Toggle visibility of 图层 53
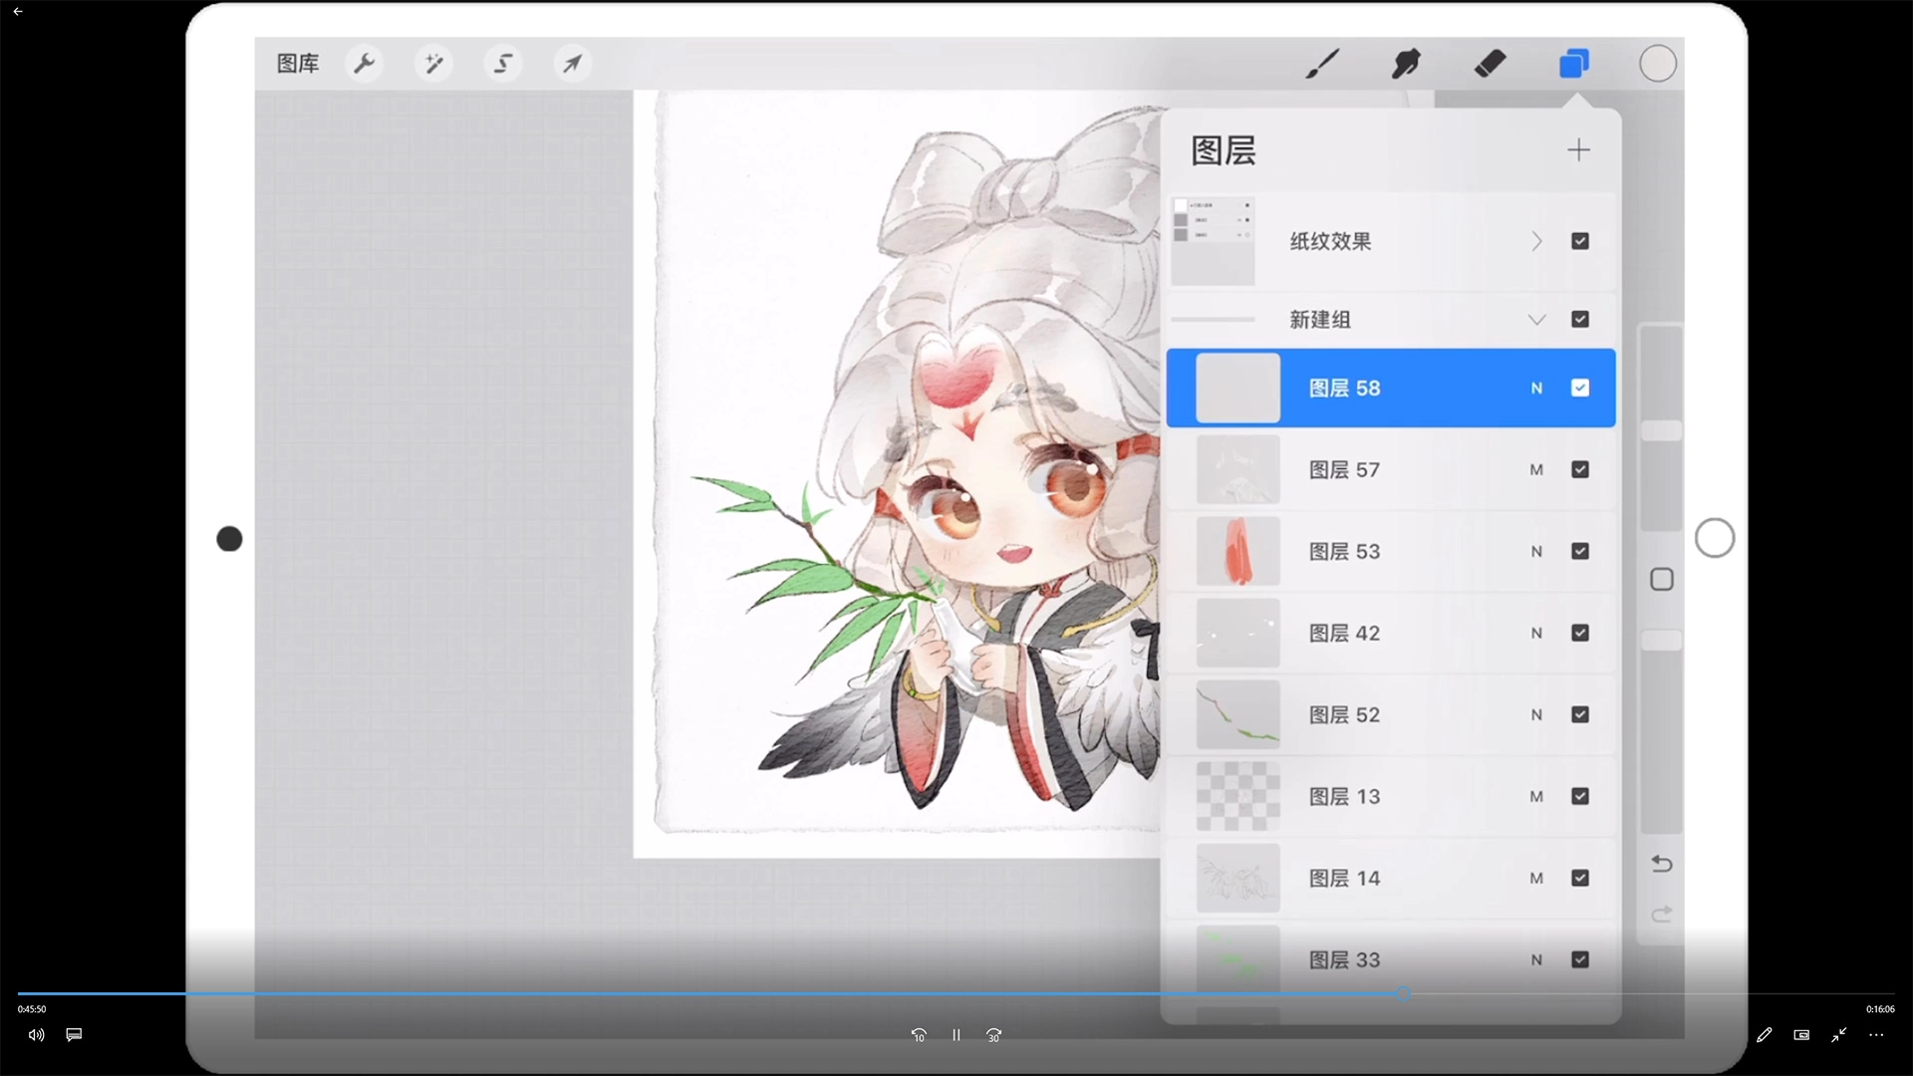Screen dimensions: 1913x1076 tap(1580, 551)
